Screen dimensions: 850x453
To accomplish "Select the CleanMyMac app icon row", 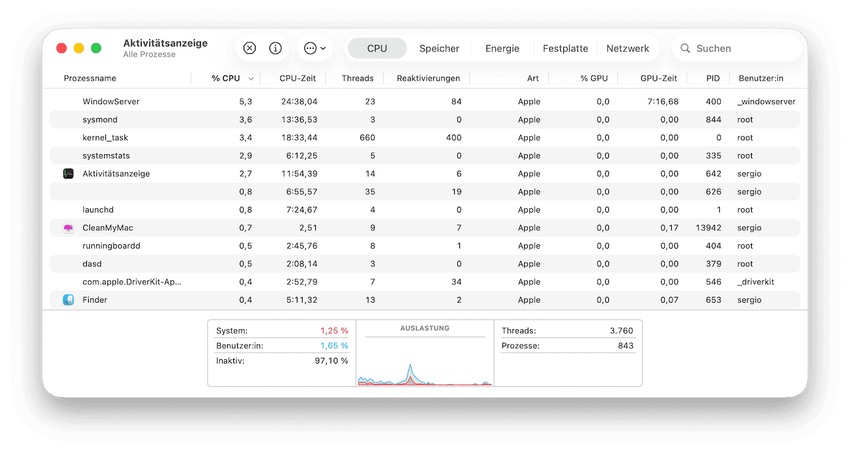I will tap(69, 228).
